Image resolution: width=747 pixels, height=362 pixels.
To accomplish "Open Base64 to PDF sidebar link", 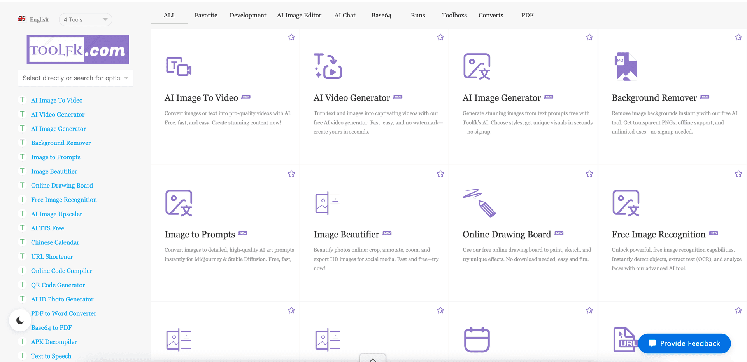I will pyautogui.click(x=51, y=327).
